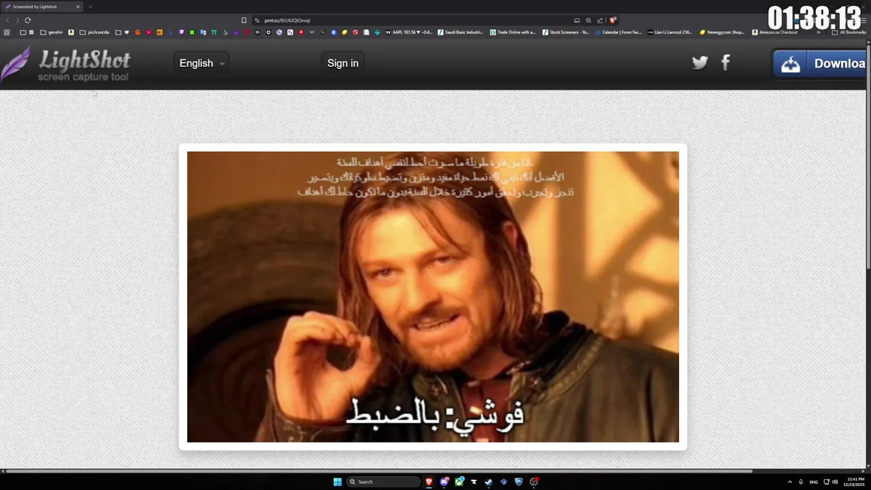871x490 pixels.
Task: Open the Calendar | Forex Fac... bookmark
Action: [x=618, y=32]
